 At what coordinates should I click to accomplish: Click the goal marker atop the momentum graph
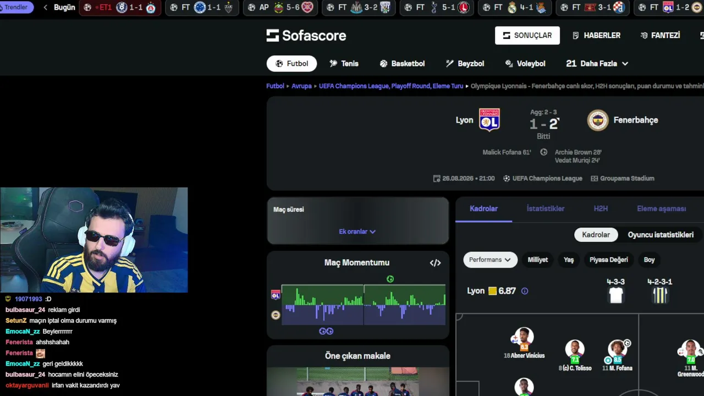(390, 279)
